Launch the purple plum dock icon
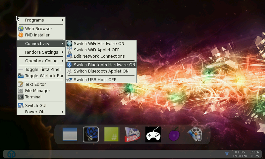265x159 pixels. [x=174, y=134]
